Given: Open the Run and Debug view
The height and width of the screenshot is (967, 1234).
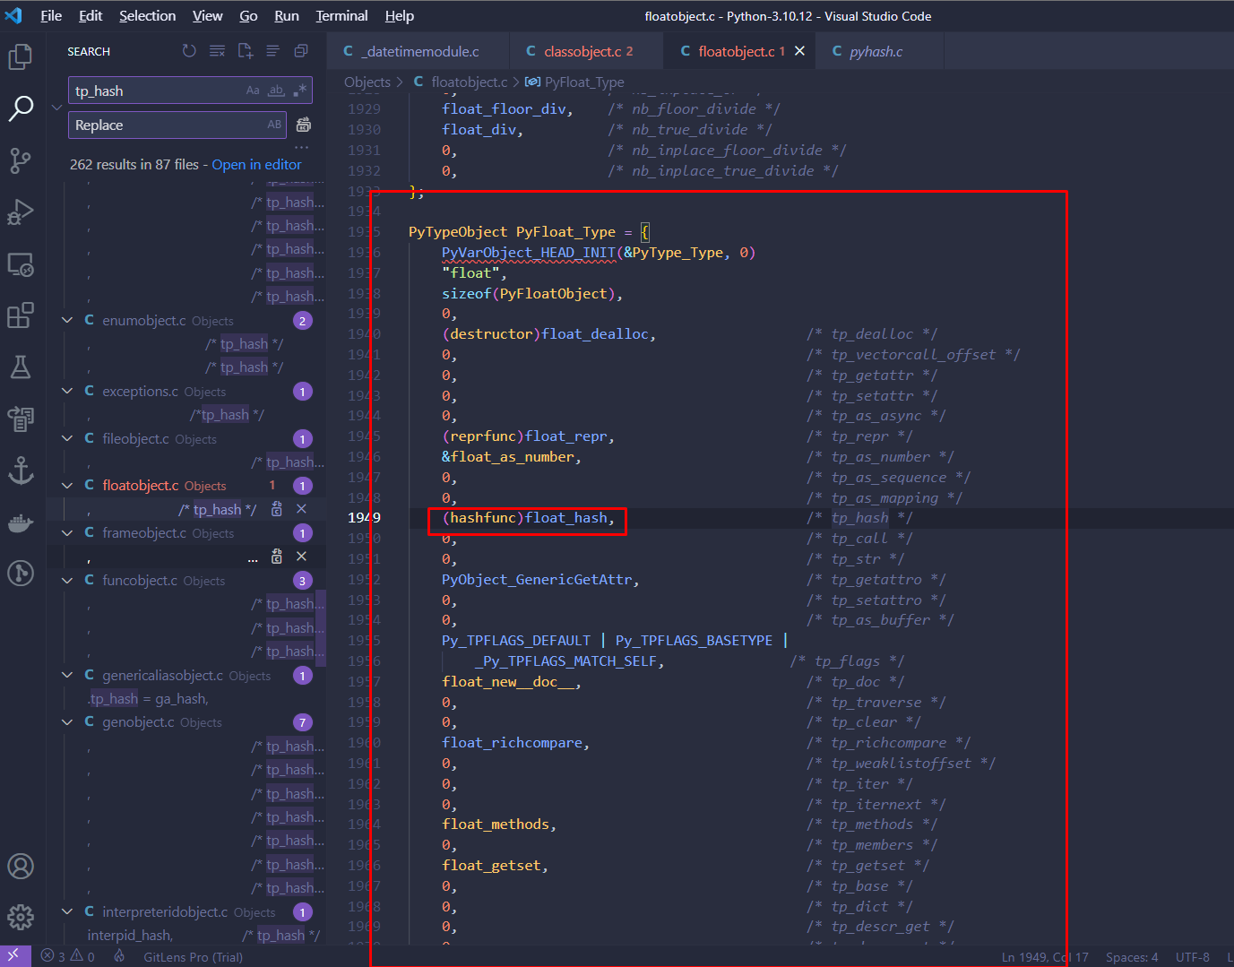Looking at the screenshot, I should pos(20,212).
